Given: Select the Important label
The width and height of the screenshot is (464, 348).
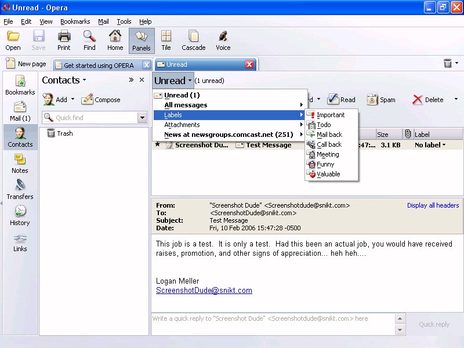Looking at the screenshot, I should pos(330,115).
